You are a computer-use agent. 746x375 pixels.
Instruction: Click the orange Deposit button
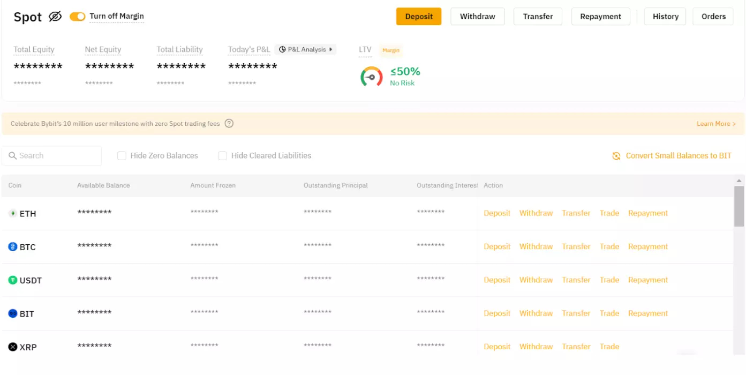pos(419,16)
